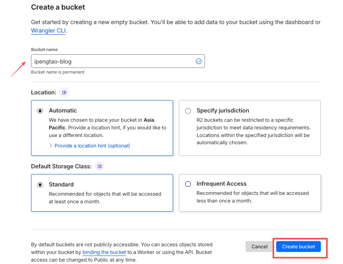Choose the Infrequent Access radio button
This screenshot has width=343, height=264.
(x=188, y=184)
